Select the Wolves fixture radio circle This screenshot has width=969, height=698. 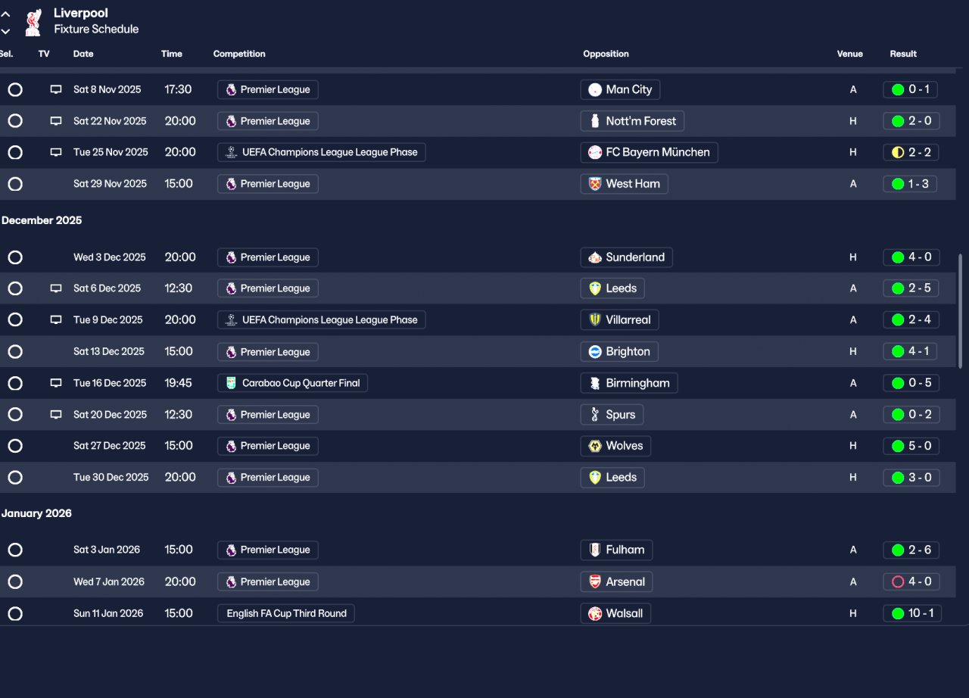pos(15,446)
